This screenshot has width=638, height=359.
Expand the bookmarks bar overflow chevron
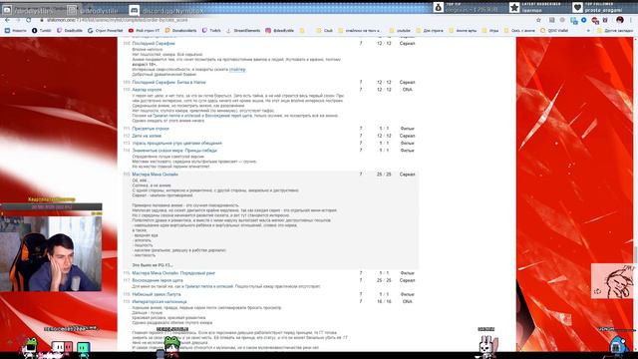point(588,31)
